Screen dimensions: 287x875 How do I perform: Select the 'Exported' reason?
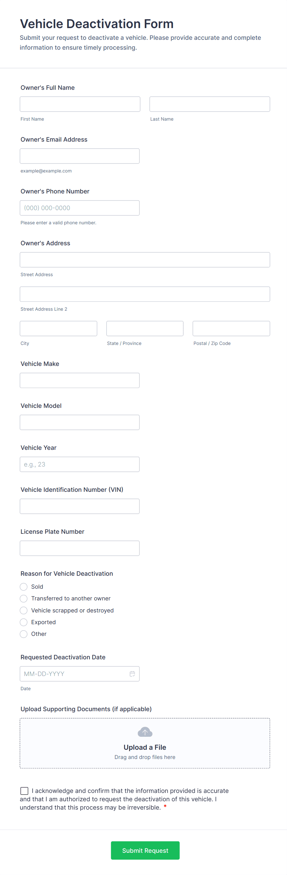[x=23, y=622]
